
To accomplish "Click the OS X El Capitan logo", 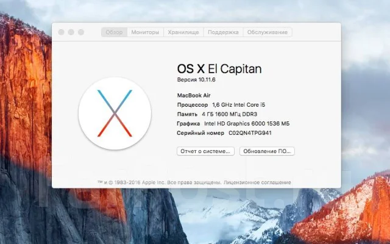I will pos(115,113).
